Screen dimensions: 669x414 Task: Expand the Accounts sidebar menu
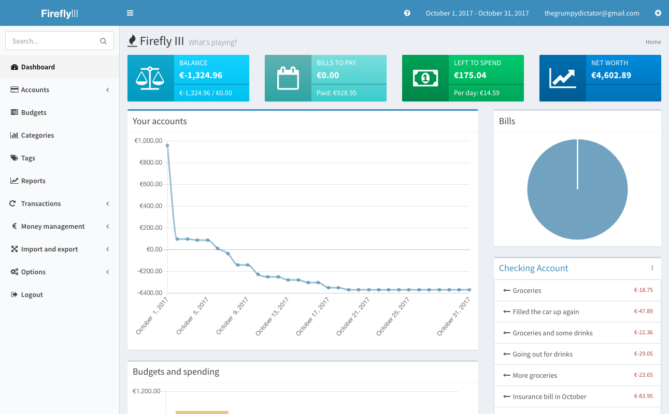tap(35, 90)
